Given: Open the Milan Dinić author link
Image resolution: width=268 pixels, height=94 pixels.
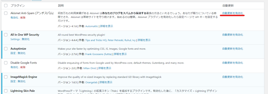Looking at the screenshot, I should pyautogui.click(x=90, y=68).
